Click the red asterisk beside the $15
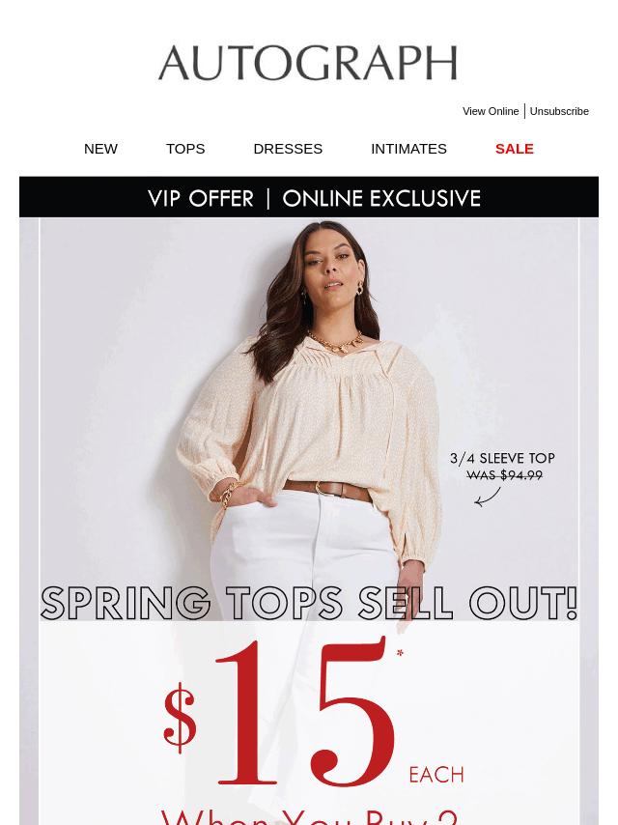This screenshot has height=825, width=618. point(400,653)
